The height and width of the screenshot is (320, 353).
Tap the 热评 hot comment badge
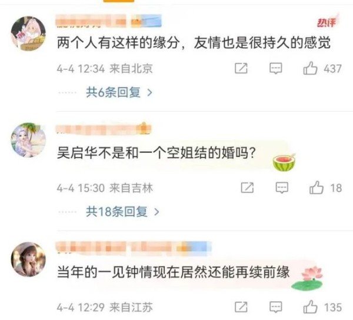coord(327,22)
